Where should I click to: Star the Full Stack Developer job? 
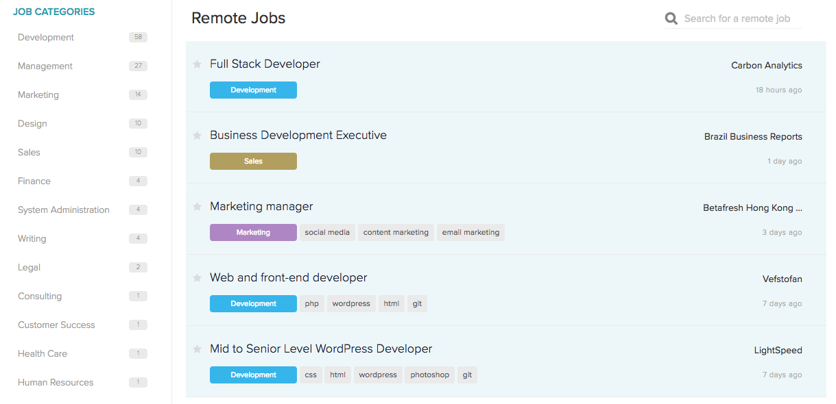point(198,64)
